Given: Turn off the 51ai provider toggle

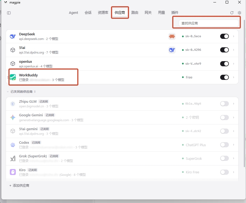Looking at the screenshot, I should [x=224, y=50].
